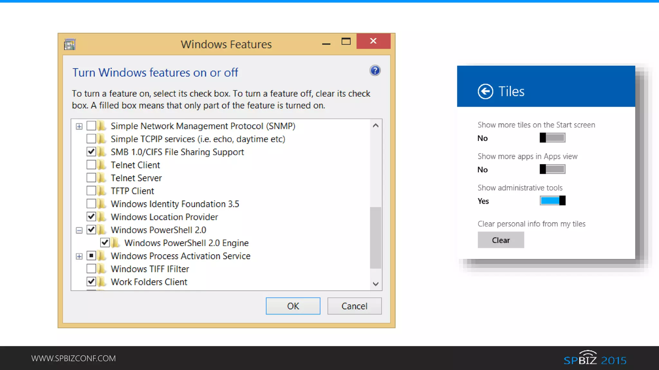Uncheck the Work Folders Client checkbox
Screen dimensions: 659x370
(91, 282)
